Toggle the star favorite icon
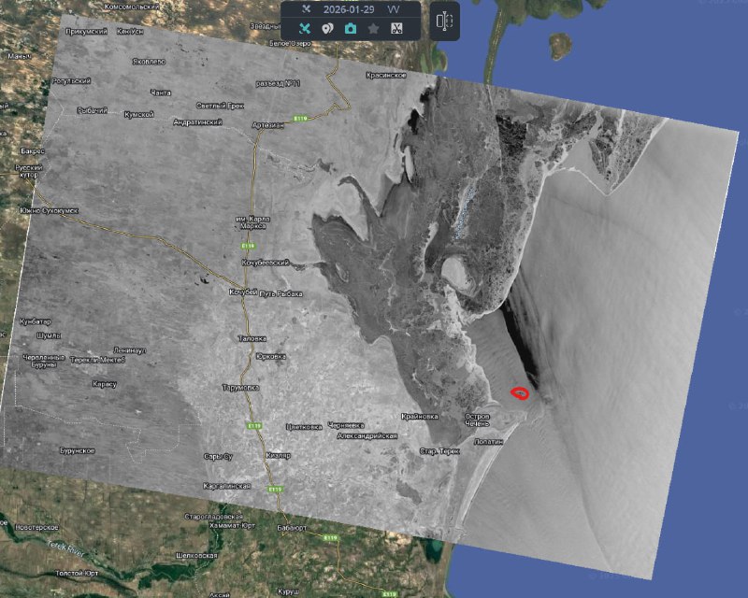This screenshot has width=748, height=598. [x=373, y=29]
